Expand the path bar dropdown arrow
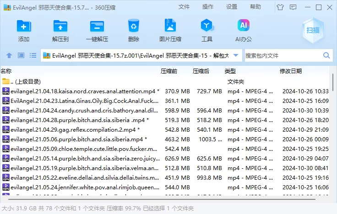Viewport: 337px width, 214px height. [x=236, y=55]
